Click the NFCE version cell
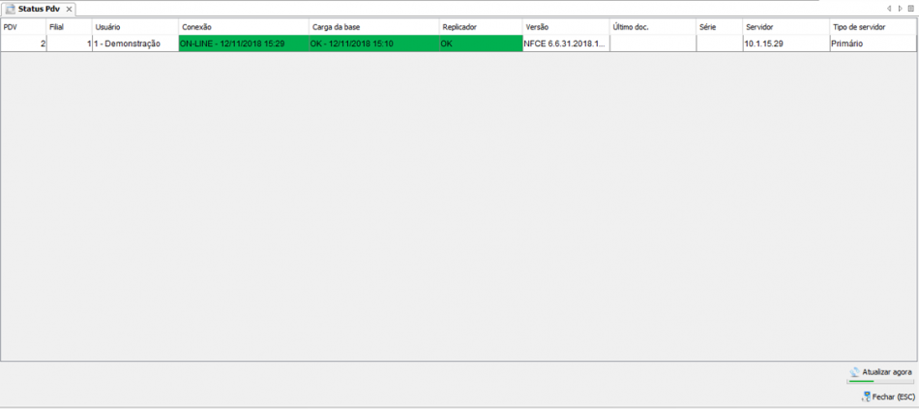919x409 pixels. [x=565, y=44]
